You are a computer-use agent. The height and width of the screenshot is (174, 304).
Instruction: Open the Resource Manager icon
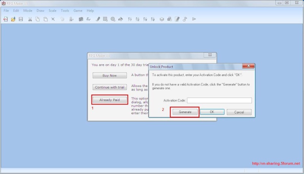(x=169, y=19)
